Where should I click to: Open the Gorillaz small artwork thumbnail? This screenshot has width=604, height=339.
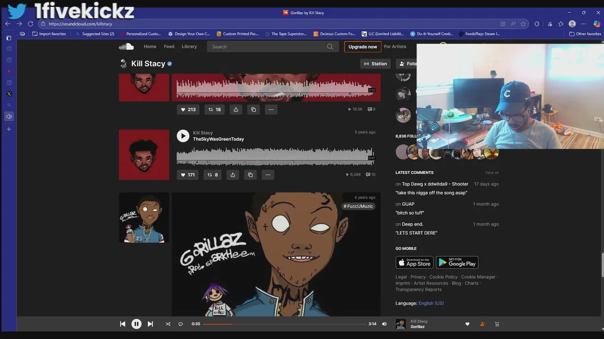(144, 218)
